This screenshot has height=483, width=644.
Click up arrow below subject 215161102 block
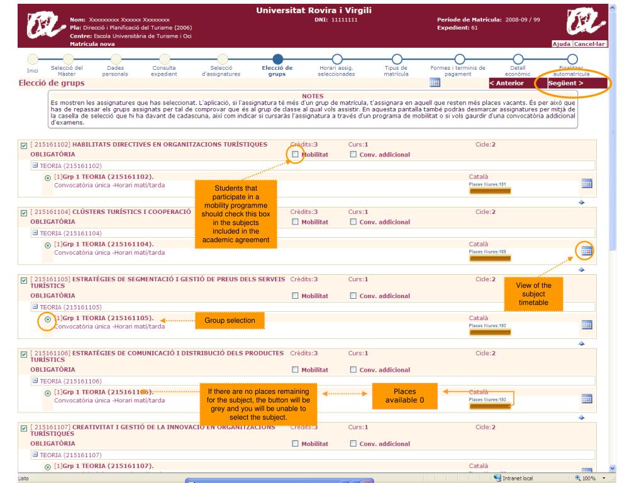[581, 202]
